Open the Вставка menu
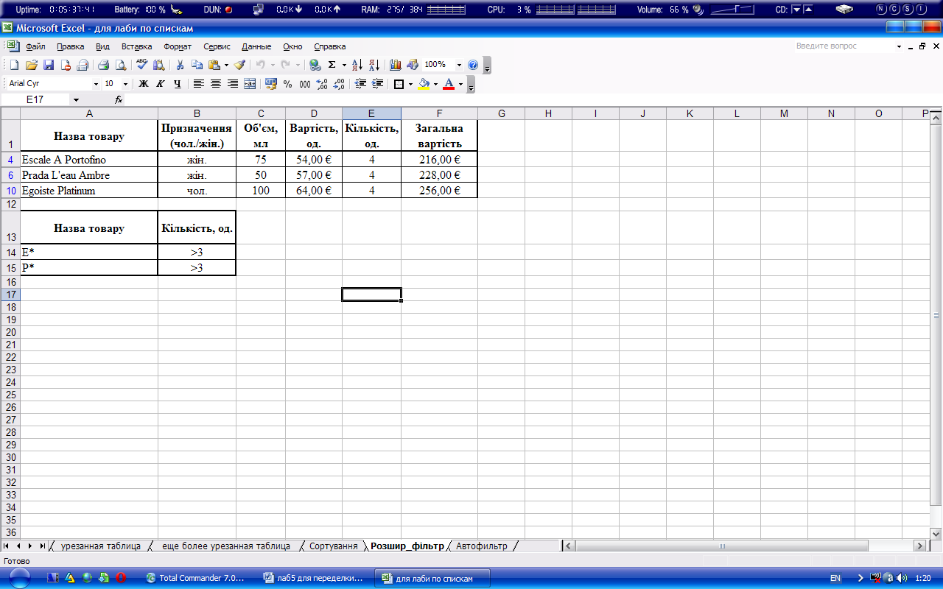Viewport: 943px width, 589px height. 136,46
